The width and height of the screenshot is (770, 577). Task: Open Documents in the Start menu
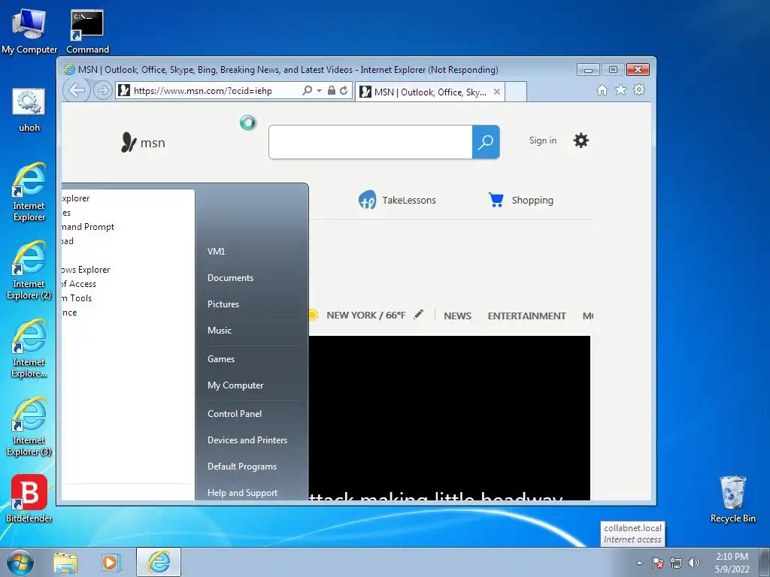click(230, 278)
